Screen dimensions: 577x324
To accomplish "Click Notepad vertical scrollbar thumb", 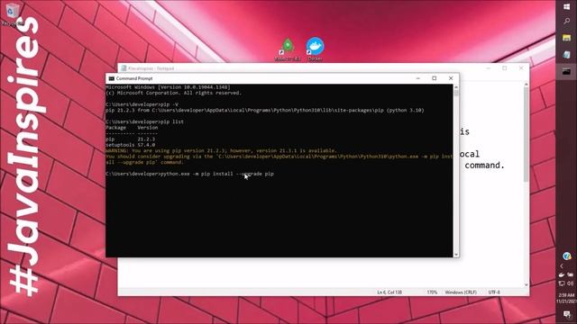I will (x=526, y=134).
